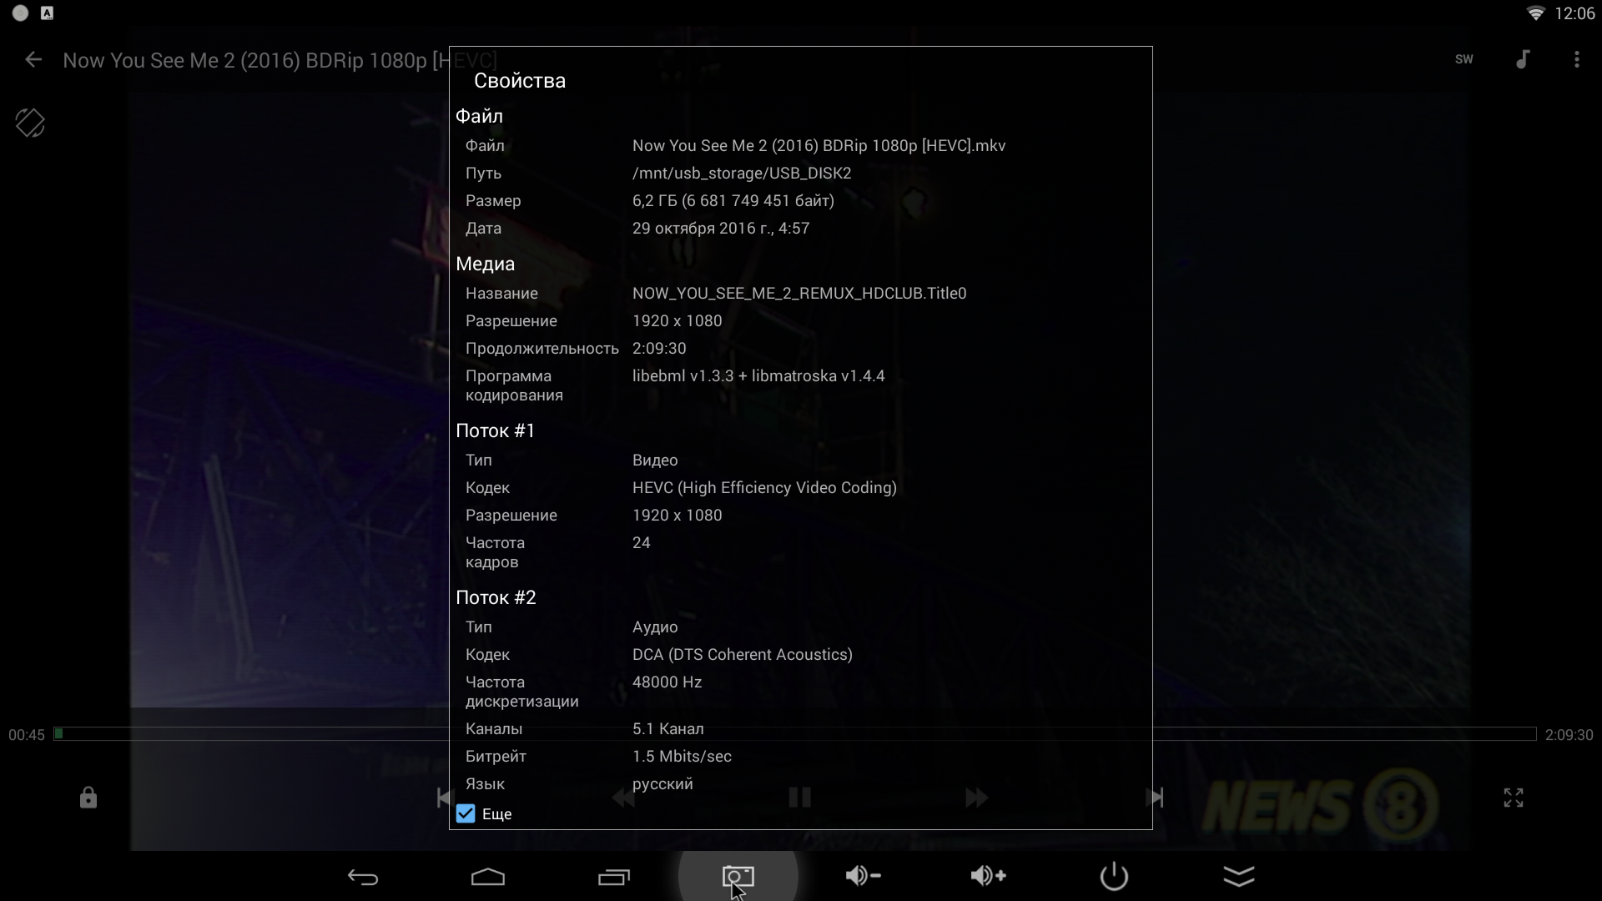
Task: Go back with the top-left arrow
Action: click(33, 60)
